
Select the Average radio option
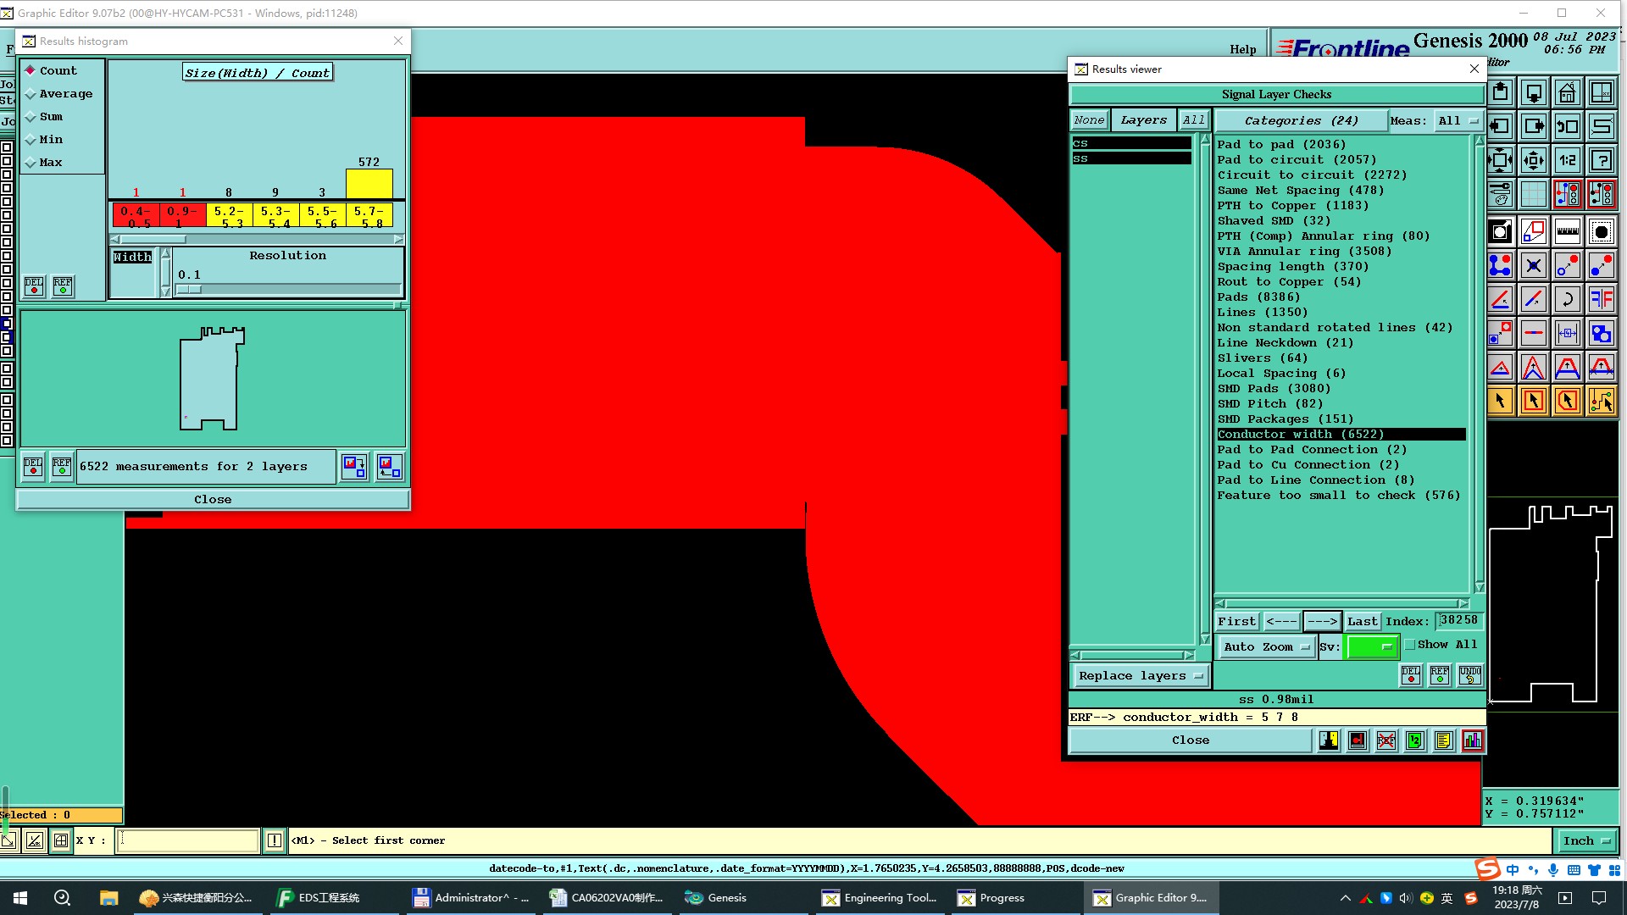pyautogui.click(x=58, y=93)
